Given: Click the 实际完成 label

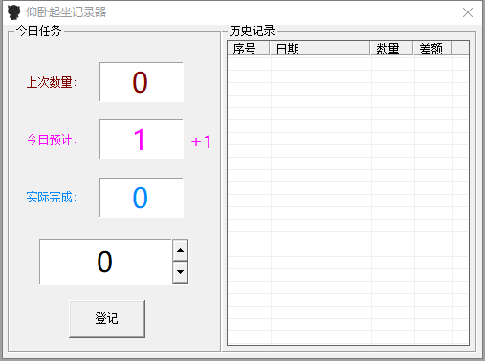Looking at the screenshot, I should click(x=52, y=198).
